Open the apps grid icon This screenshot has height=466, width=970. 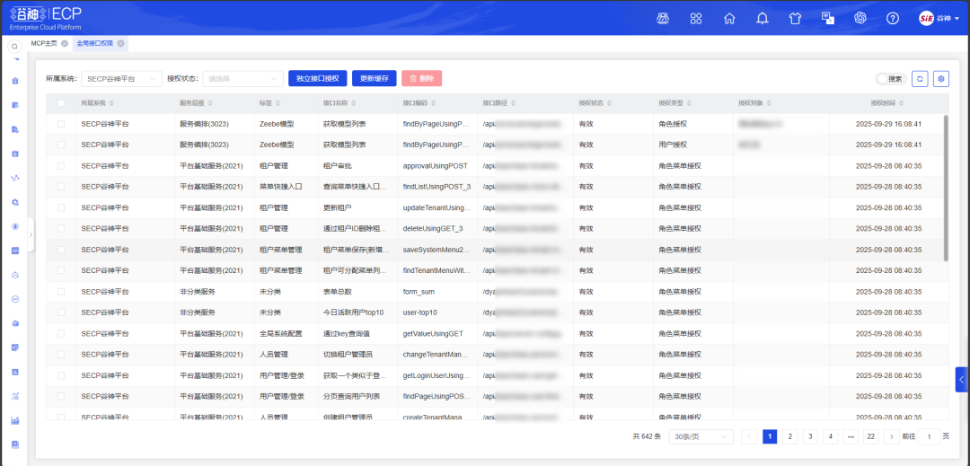coord(696,18)
